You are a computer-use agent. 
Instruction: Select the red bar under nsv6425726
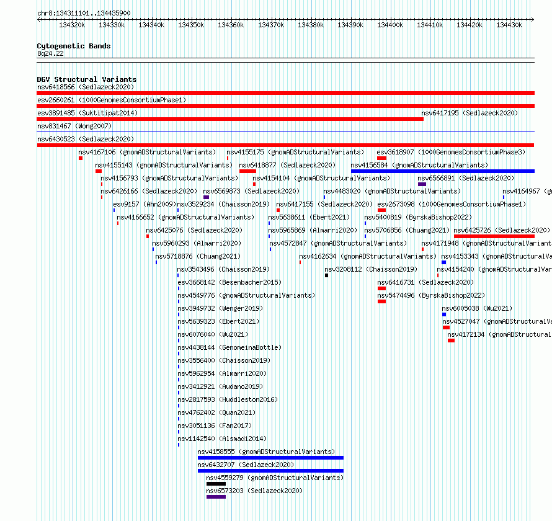pyautogui.click(x=494, y=236)
